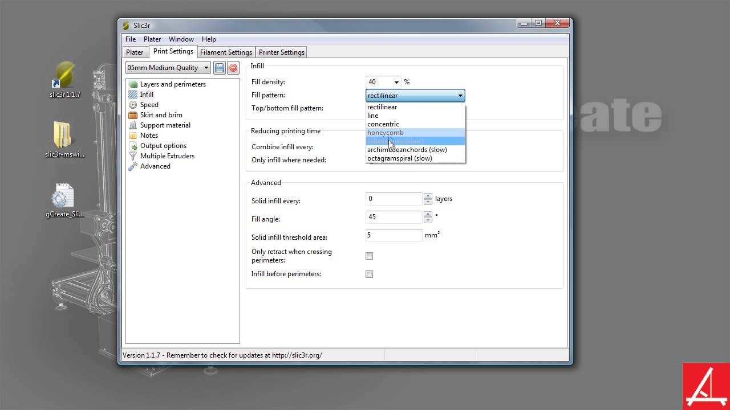Enable Only retract when crossing perimeters
This screenshot has width=730, height=410.
(x=369, y=256)
